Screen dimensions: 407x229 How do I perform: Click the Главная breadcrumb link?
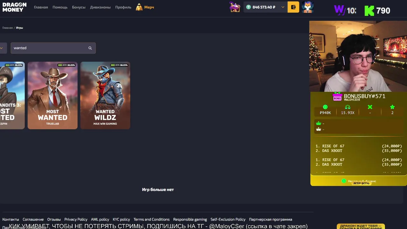(x=8, y=28)
